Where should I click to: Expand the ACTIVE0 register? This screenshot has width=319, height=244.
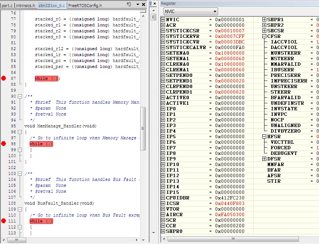tap(163, 97)
